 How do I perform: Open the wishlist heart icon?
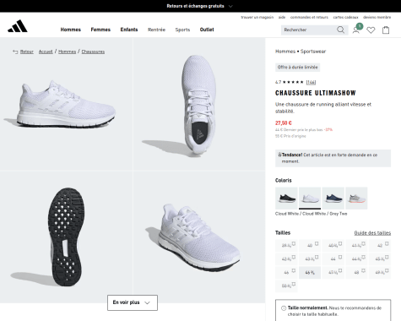(371, 30)
